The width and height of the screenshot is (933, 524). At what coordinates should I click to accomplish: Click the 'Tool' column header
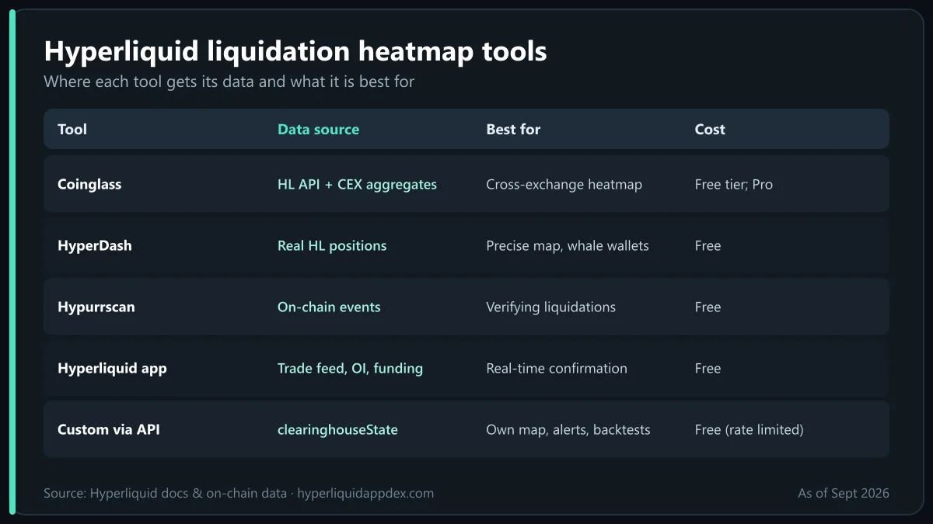pos(72,130)
